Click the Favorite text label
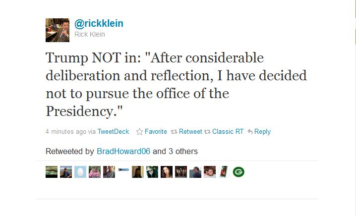Image resolution: width=356 pixels, height=216 pixels. [x=156, y=132]
